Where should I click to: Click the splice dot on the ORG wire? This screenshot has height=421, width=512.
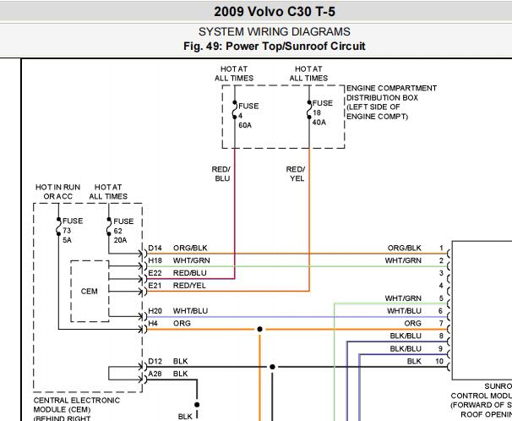pyautogui.click(x=259, y=329)
